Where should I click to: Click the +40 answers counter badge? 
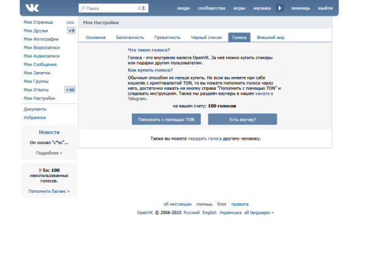[70, 90]
